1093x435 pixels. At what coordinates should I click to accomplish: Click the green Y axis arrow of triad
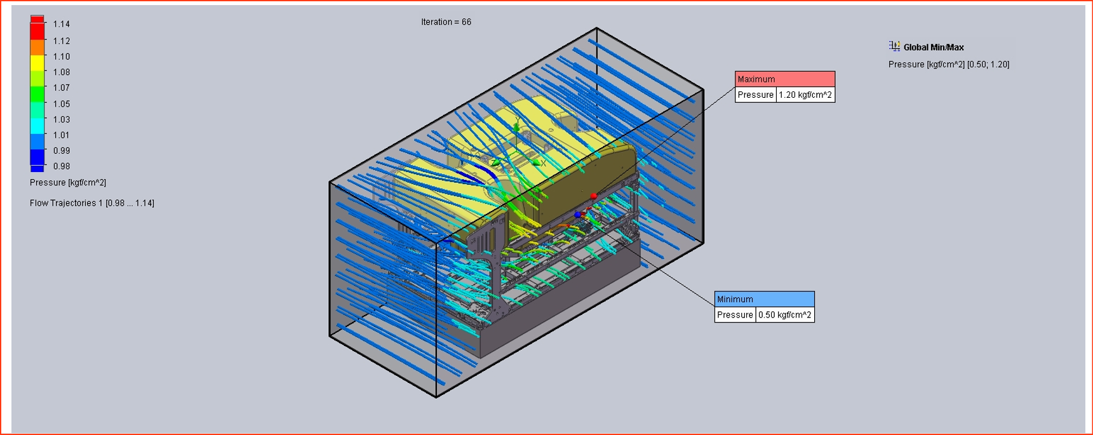point(516,128)
